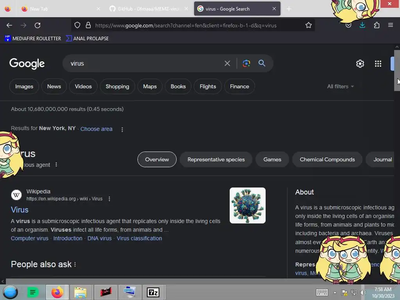400x300 pixels.
Task: Open options next to People also ask
Action: pyautogui.click(x=75, y=264)
